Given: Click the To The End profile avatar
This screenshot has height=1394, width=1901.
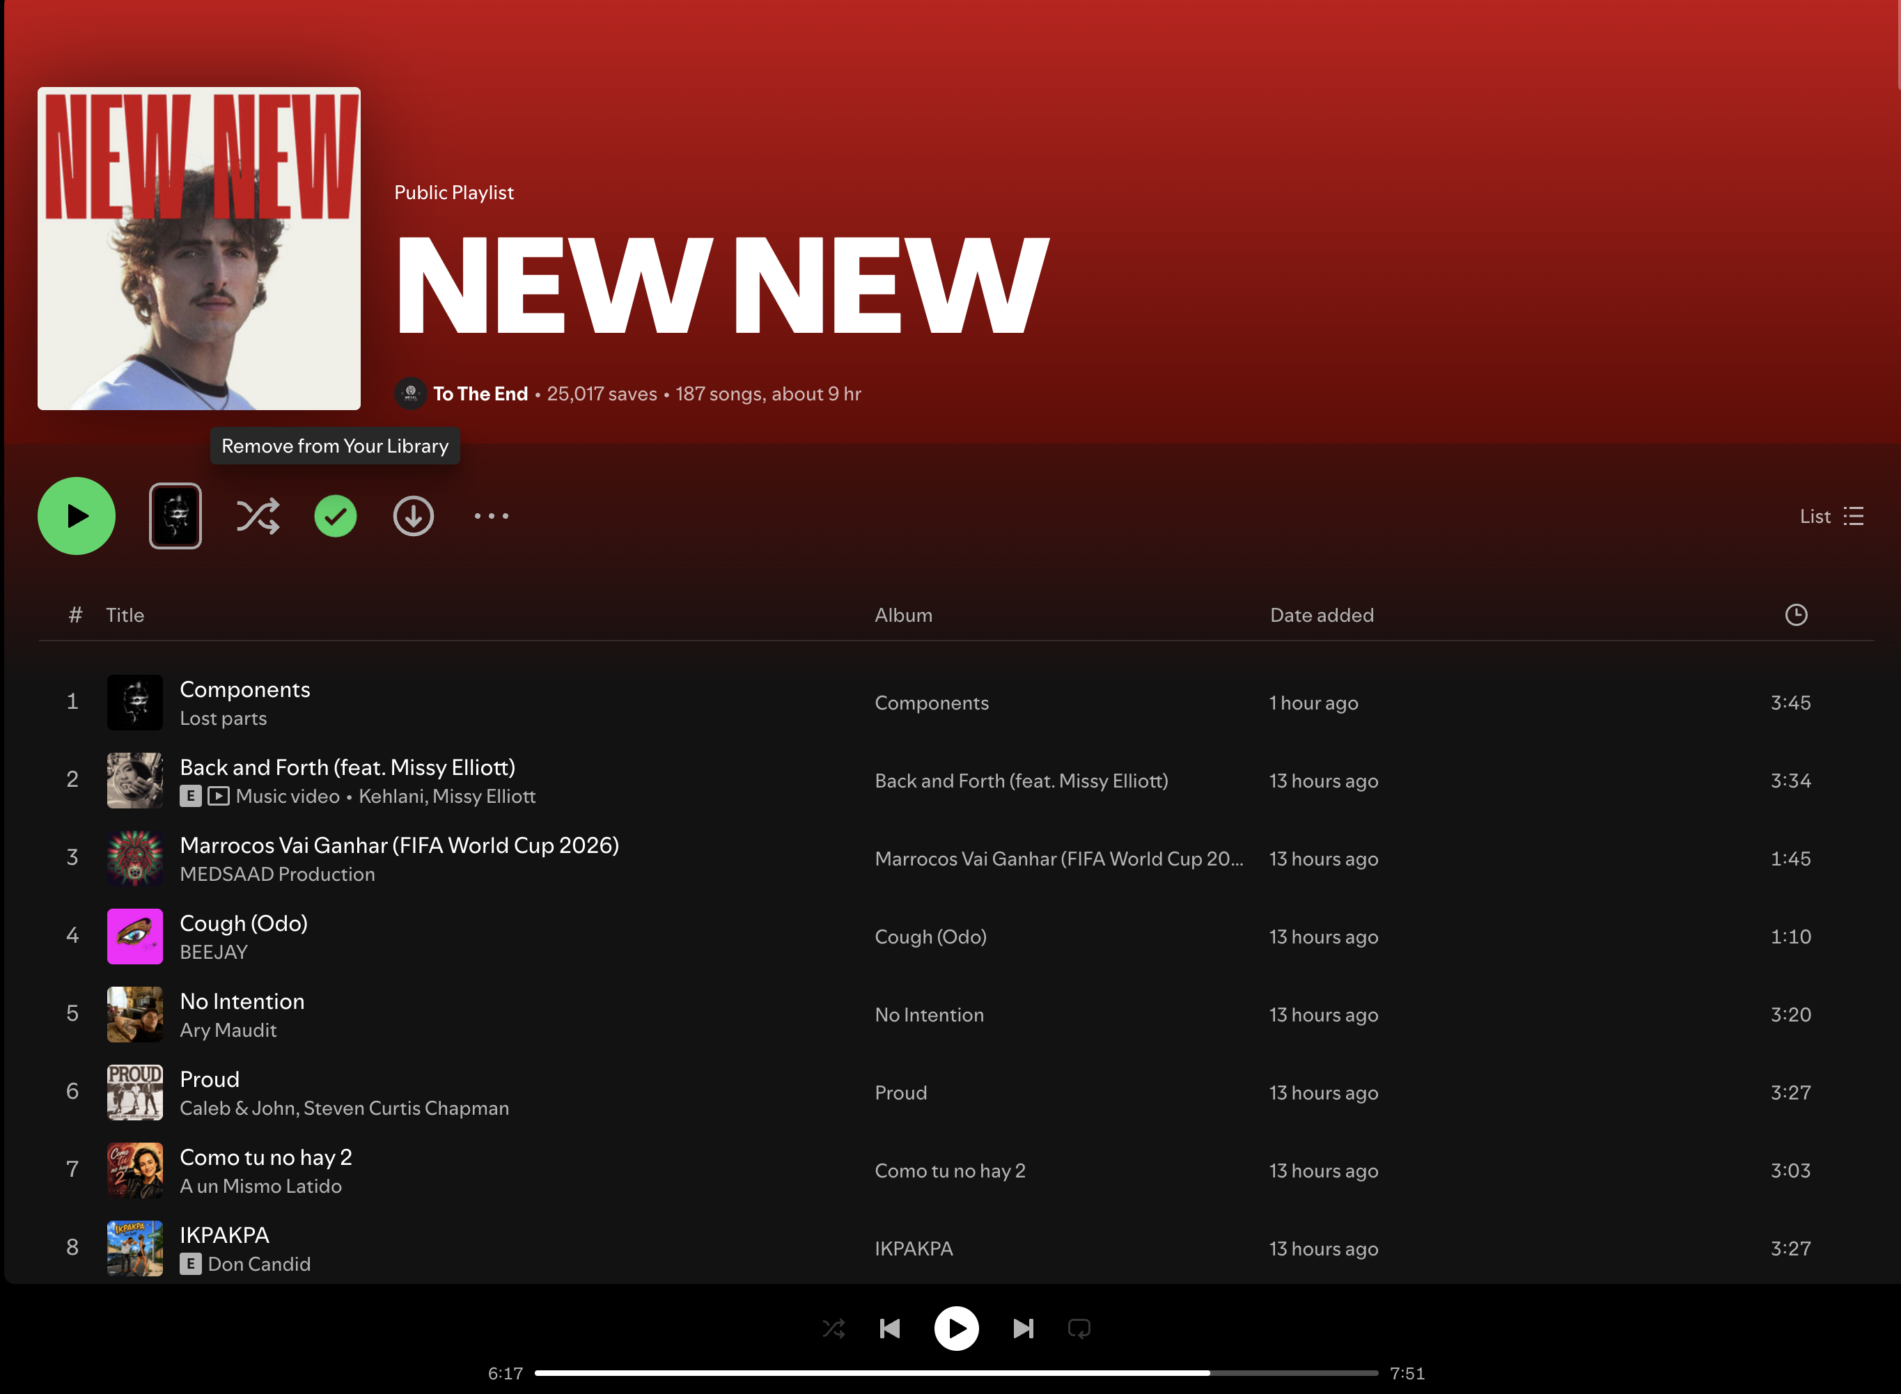Looking at the screenshot, I should (411, 393).
